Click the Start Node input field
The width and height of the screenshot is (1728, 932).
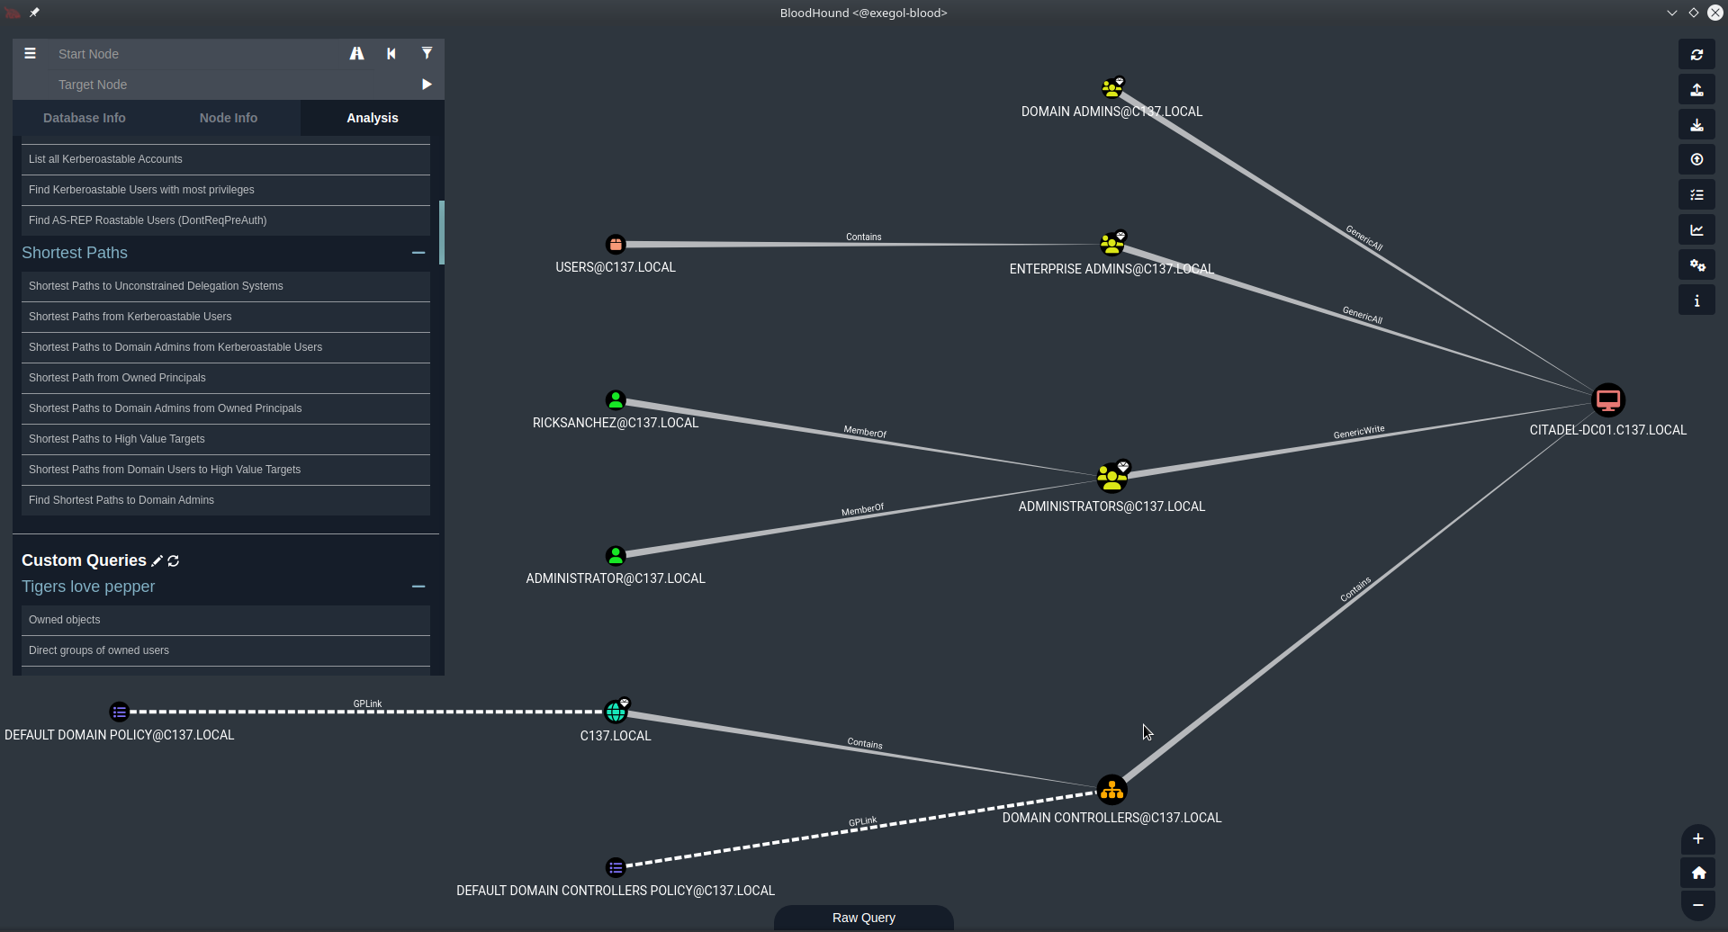point(193,54)
